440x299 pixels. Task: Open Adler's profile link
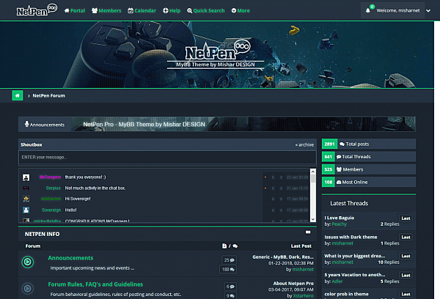[x=337, y=281]
